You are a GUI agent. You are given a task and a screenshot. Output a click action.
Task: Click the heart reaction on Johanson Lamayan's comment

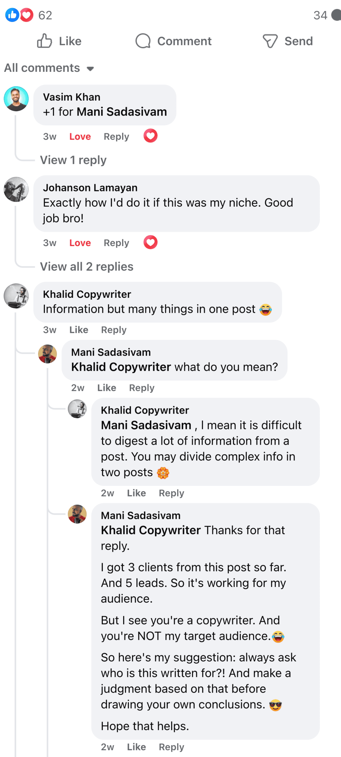click(x=150, y=242)
